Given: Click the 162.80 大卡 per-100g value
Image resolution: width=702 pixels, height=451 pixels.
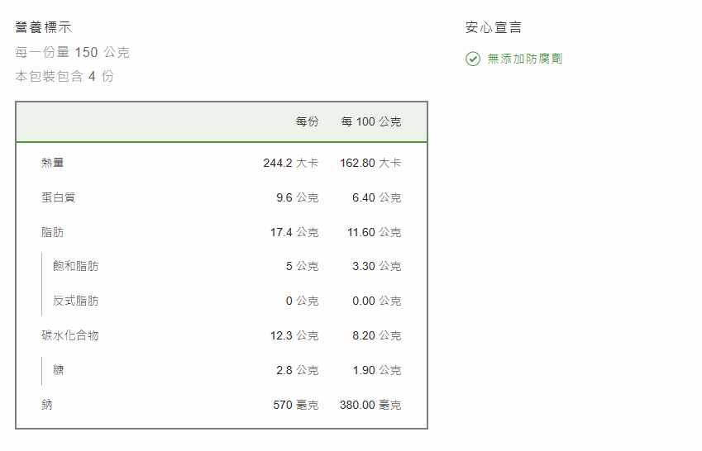Looking at the screenshot, I should coord(370,163).
